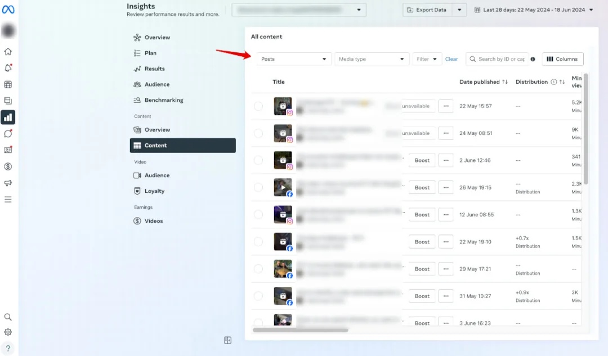Click the Export Data button

pyautogui.click(x=427, y=10)
